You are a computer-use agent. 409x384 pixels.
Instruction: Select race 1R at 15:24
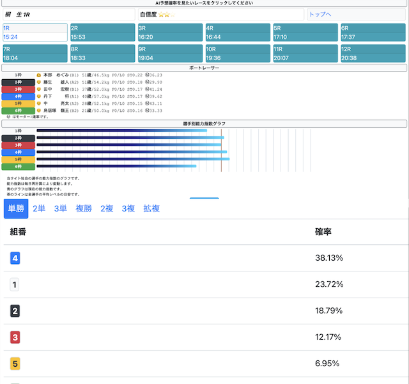point(35,33)
